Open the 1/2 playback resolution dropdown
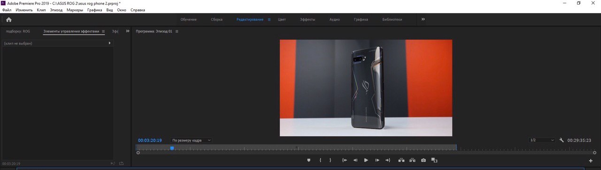 point(542,140)
